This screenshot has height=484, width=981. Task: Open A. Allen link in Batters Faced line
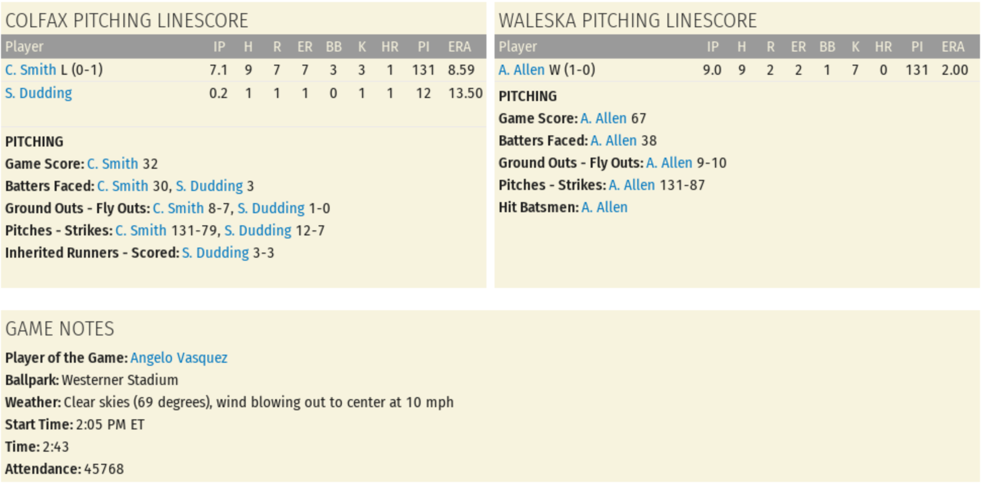(x=613, y=140)
